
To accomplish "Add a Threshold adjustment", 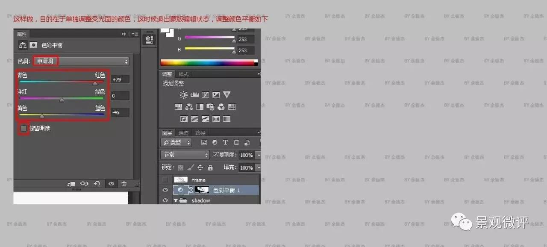I will [205, 119].
